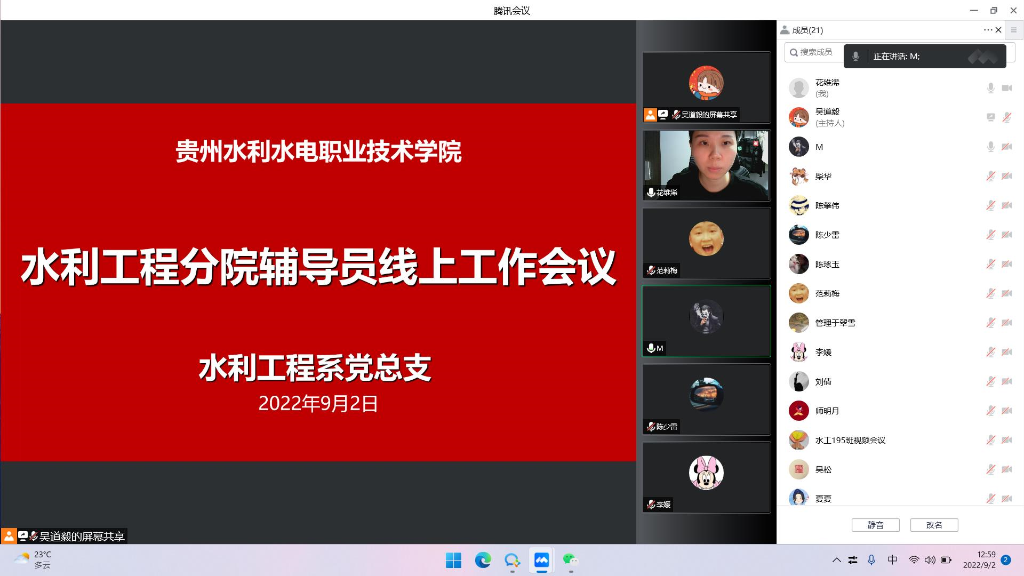Select member 吴松 in the list
Viewport: 1024px width, 576px height.
(900, 469)
